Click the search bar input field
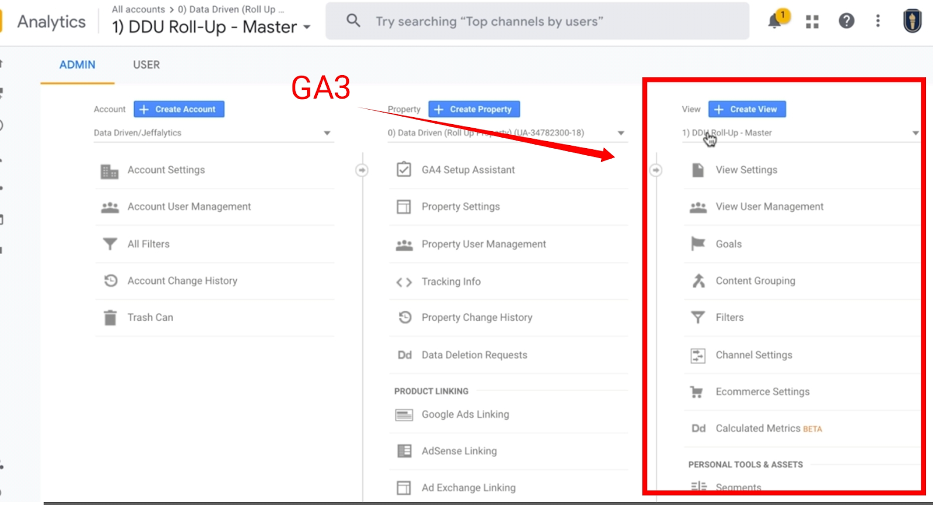933x505 pixels. tap(537, 21)
